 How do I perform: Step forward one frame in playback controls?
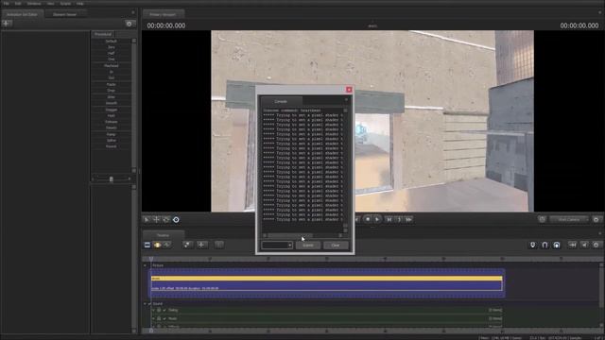click(399, 219)
